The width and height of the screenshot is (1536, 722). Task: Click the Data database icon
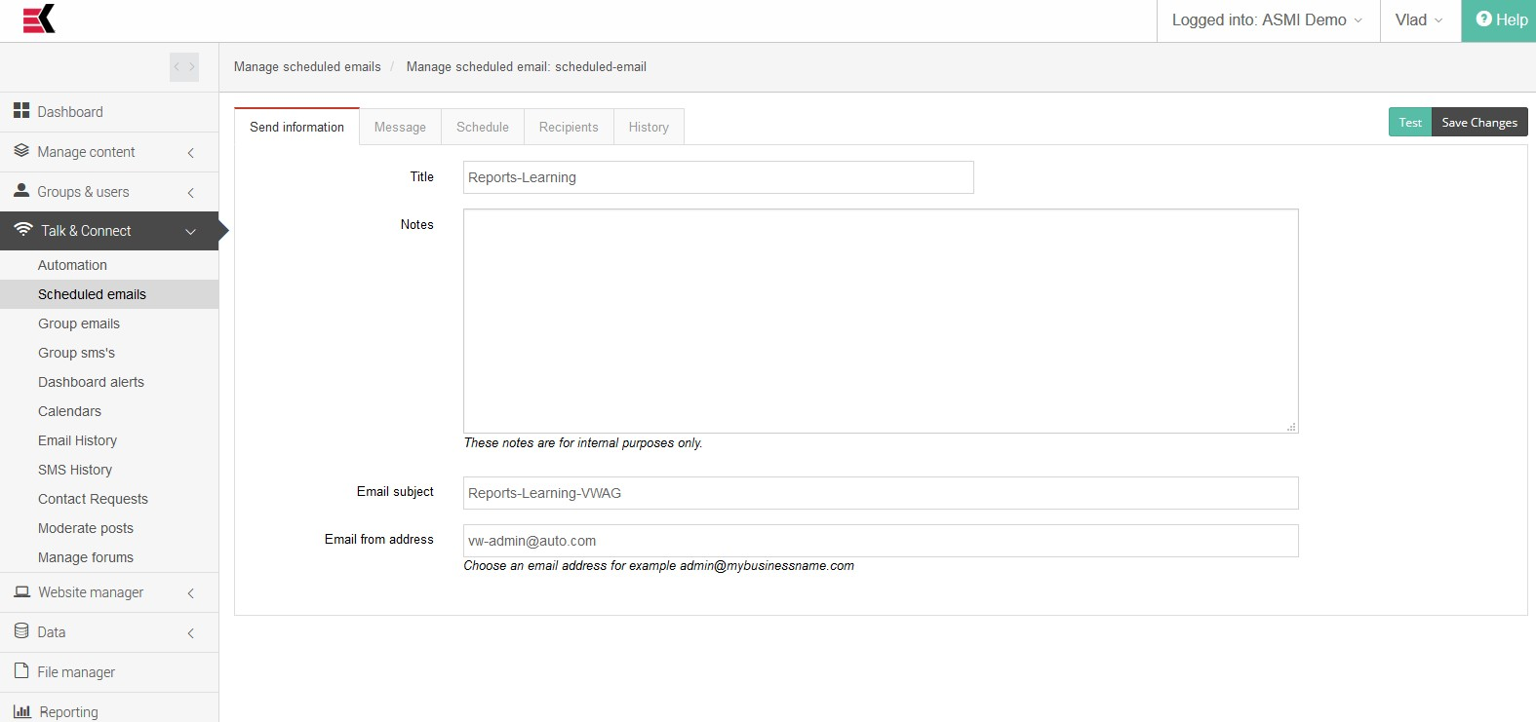click(x=21, y=631)
